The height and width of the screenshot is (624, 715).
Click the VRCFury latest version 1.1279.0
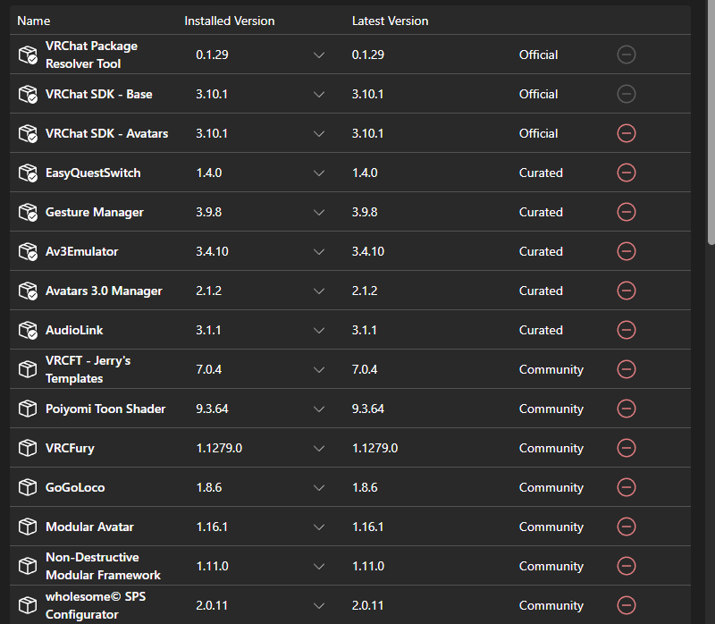click(x=374, y=448)
